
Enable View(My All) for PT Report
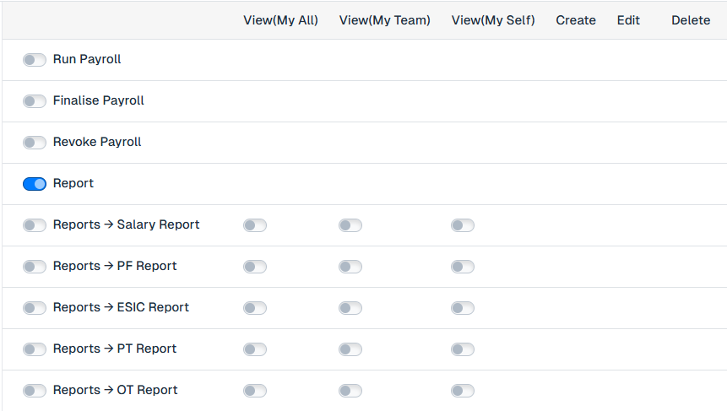(x=255, y=349)
